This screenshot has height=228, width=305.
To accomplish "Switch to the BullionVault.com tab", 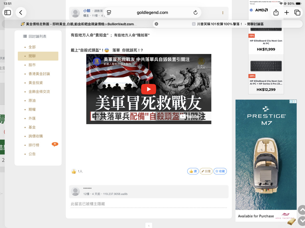I will coord(77,24).
